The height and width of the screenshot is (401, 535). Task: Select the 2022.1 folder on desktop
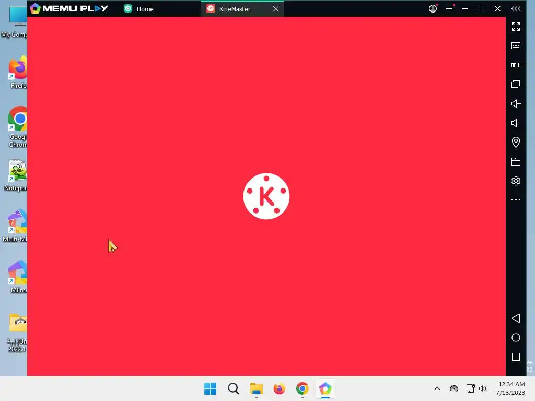pos(17,333)
